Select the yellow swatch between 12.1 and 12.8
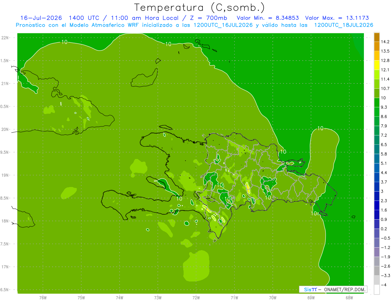Image resolution: width=392 pixels, height=302 pixels. [x=377, y=65]
